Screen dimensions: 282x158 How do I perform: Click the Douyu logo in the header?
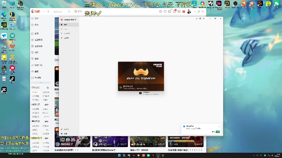36,11
